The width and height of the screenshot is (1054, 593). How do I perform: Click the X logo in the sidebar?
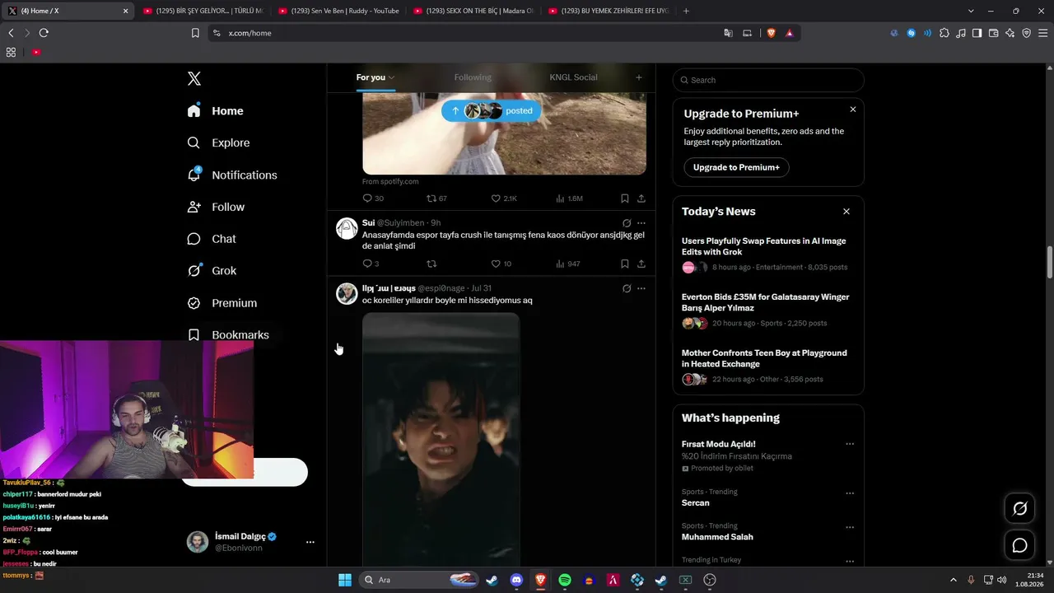tap(194, 79)
